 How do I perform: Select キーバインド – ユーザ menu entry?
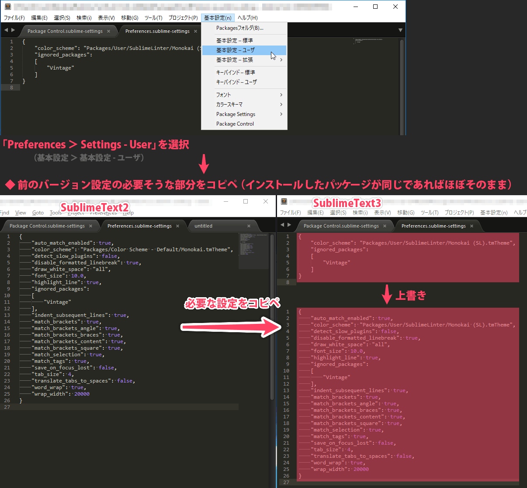coord(244,82)
